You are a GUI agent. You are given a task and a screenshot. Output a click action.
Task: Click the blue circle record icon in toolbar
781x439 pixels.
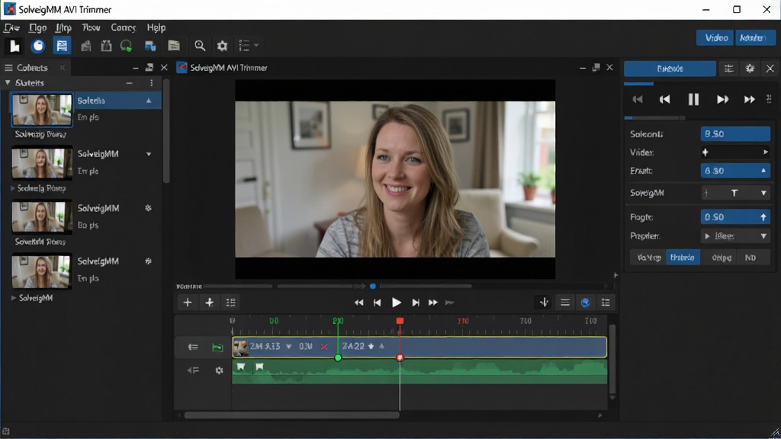pos(38,46)
